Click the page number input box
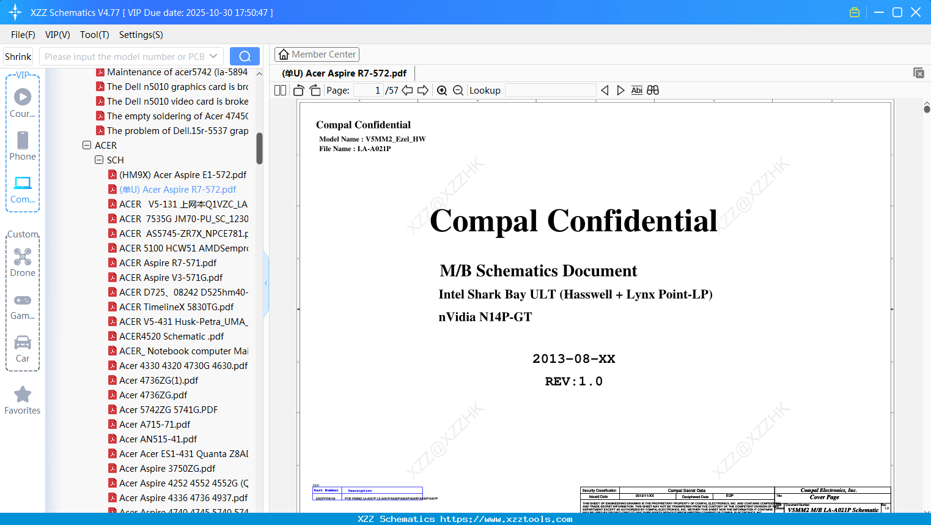 pos(368,91)
